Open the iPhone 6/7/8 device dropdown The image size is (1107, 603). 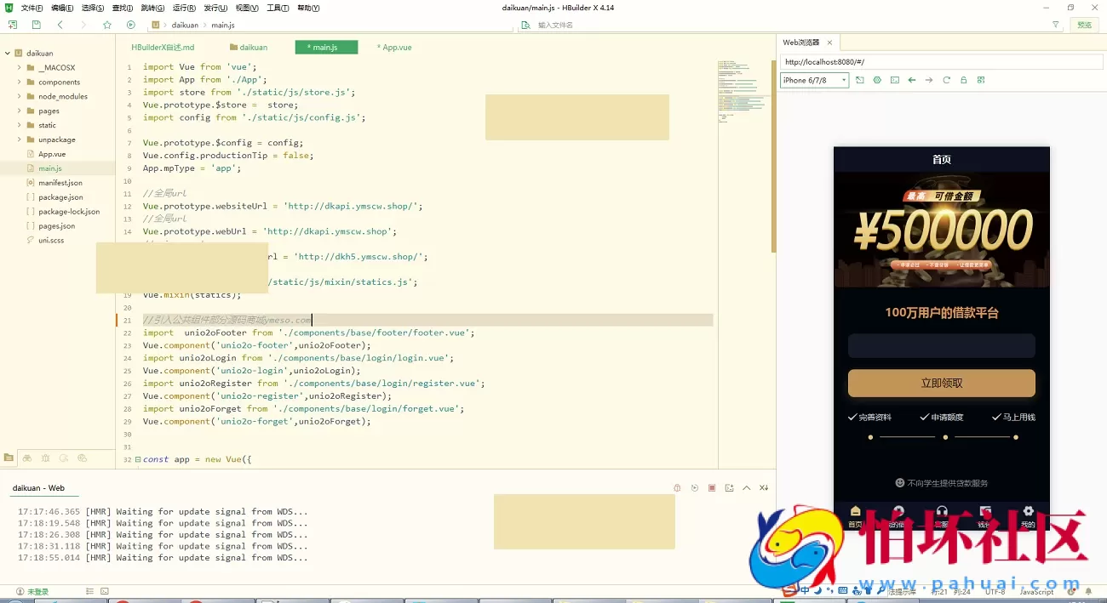(815, 80)
